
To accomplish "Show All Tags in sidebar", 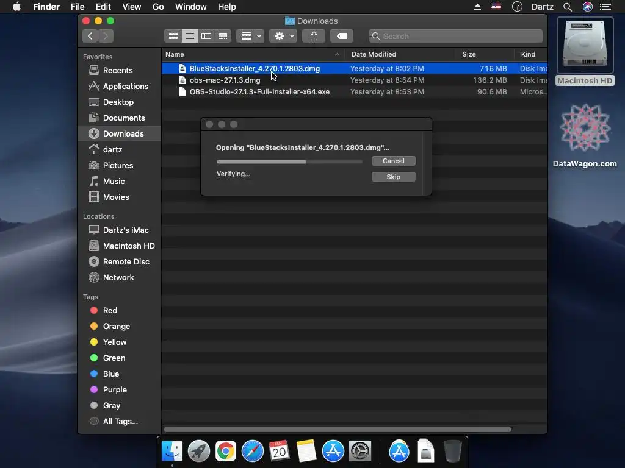I will (119, 422).
